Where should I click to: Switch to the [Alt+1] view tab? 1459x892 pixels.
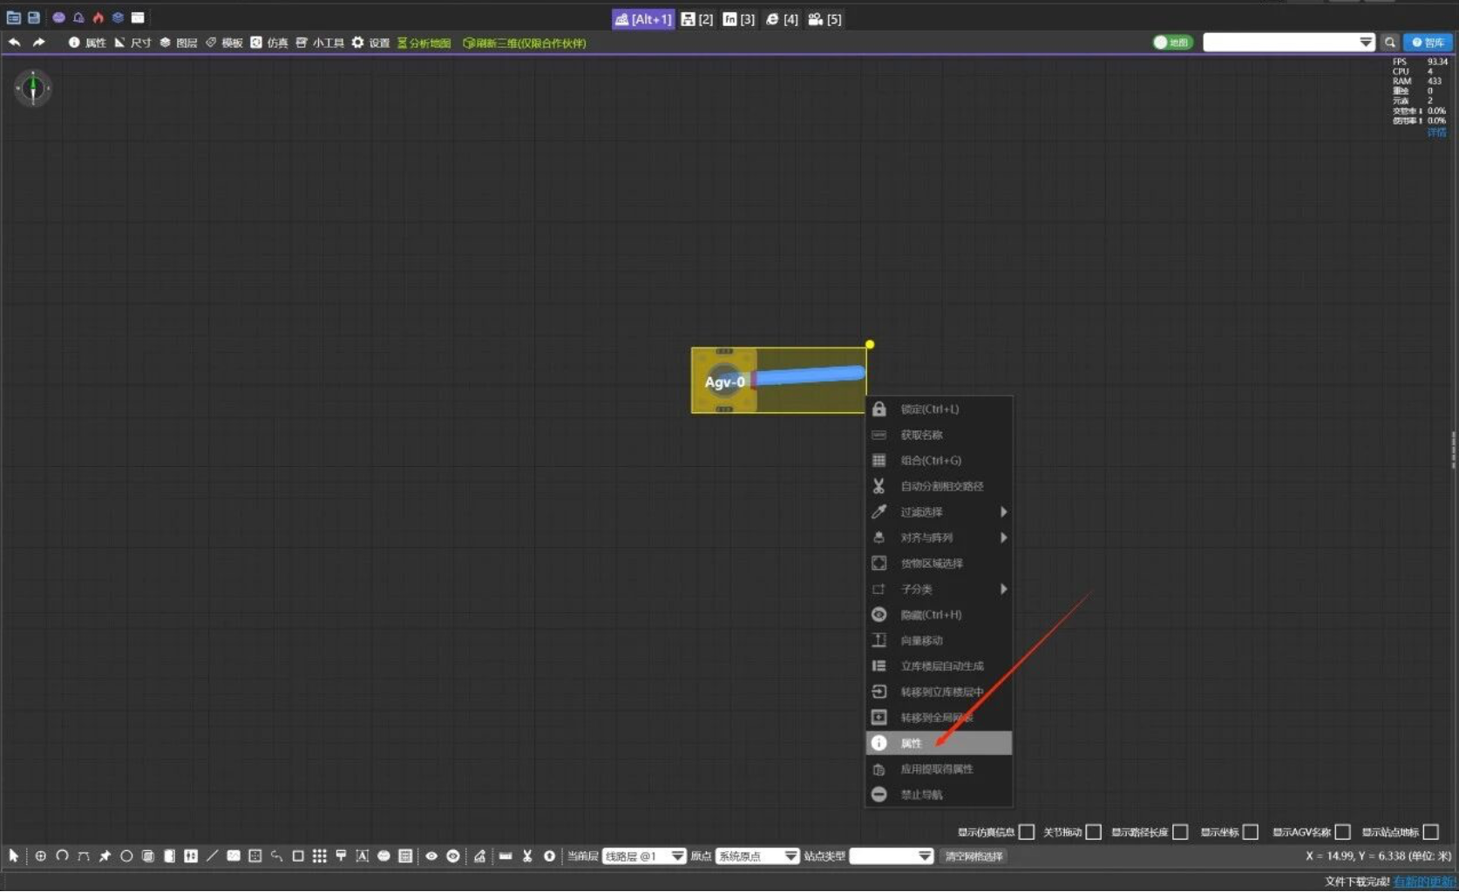[x=643, y=19]
